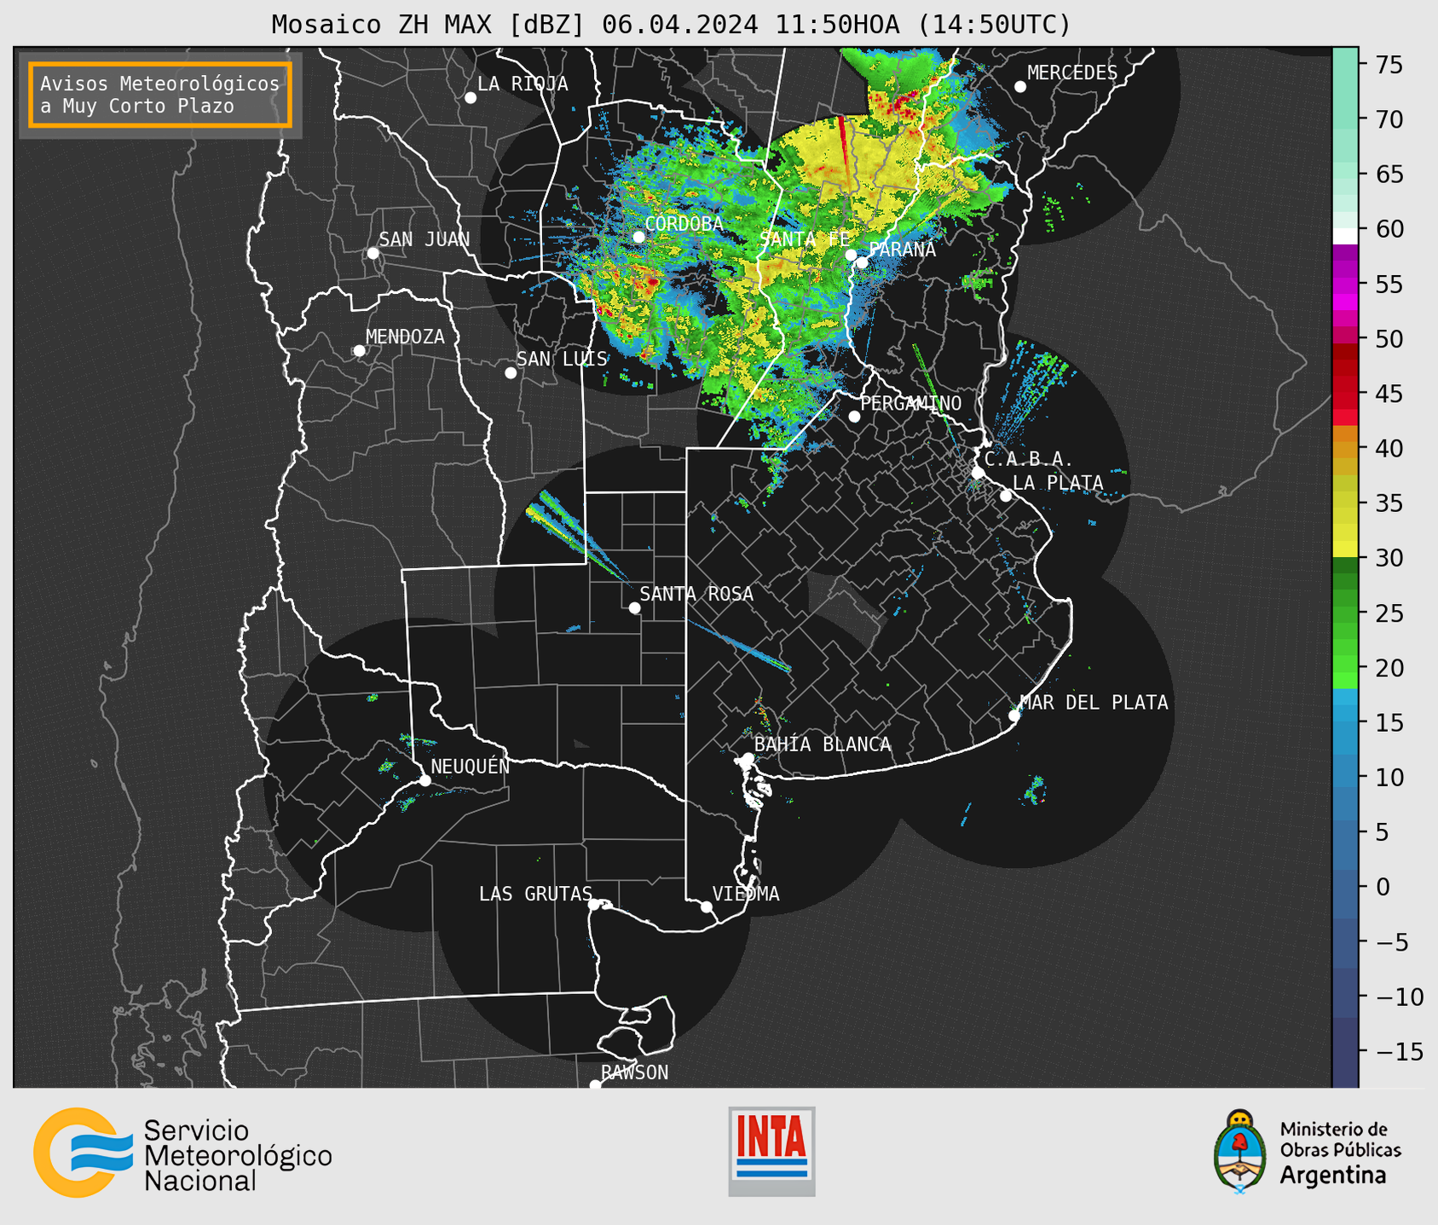1438x1225 pixels.
Task: Select the SANTA FE city marker
Action: (x=851, y=255)
